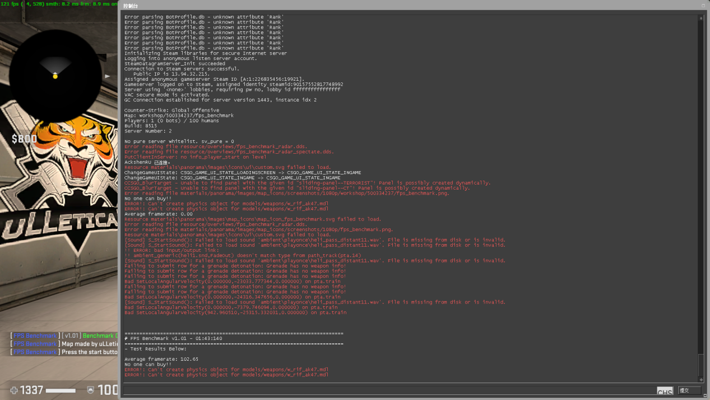
Task: Click the armor shield icon in HUD
Action: point(90,390)
